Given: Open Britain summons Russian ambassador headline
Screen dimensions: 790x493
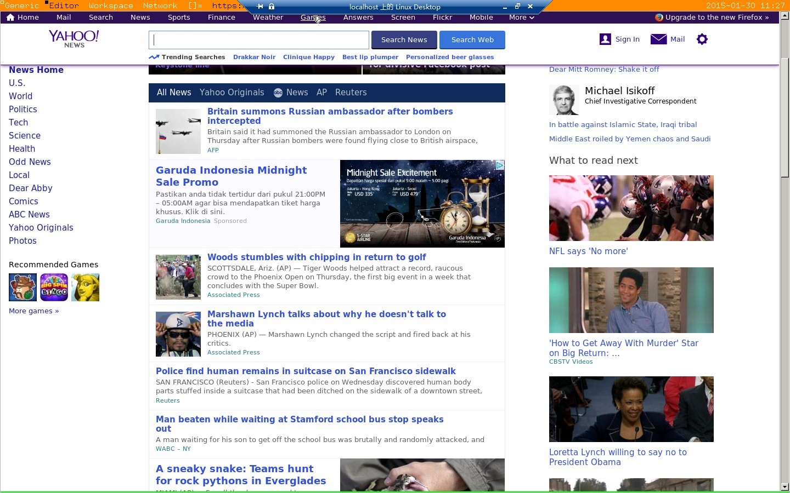Looking at the screenshot, I should 330,116.
